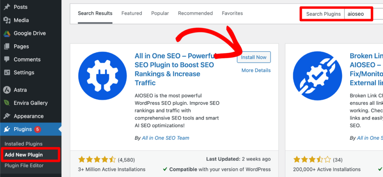Click the Appearance paintbrush icon
The height and width of the screenshot is (177, 383).
[7, 116]
